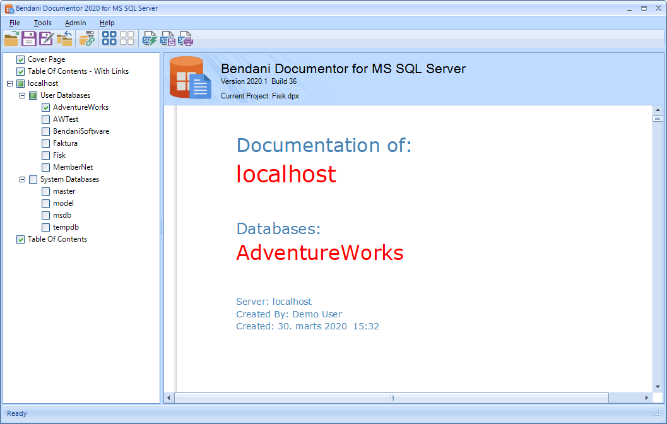
Task: Click the panel splitter grip handle
Action: click(162, 228)
